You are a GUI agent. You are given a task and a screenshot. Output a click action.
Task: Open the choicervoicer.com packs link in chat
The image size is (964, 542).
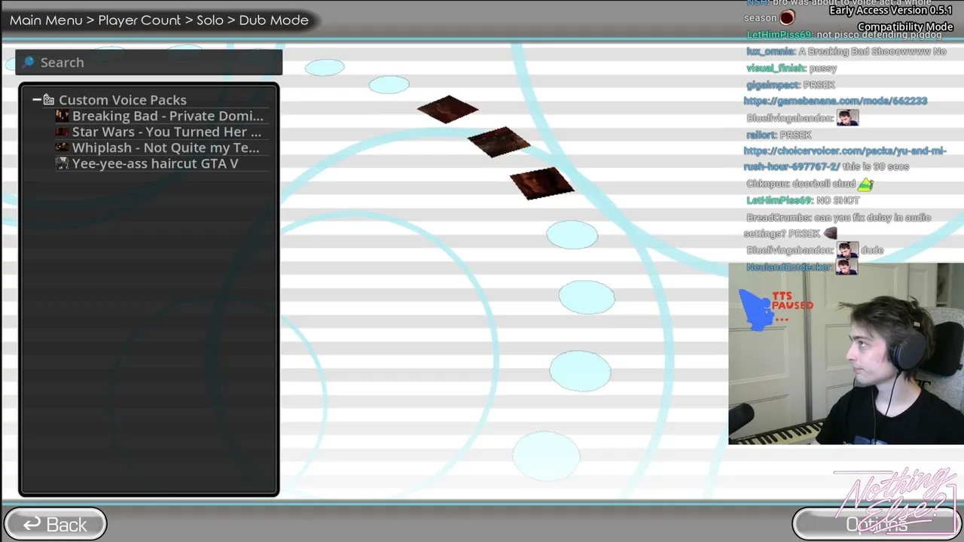[845, 158]
